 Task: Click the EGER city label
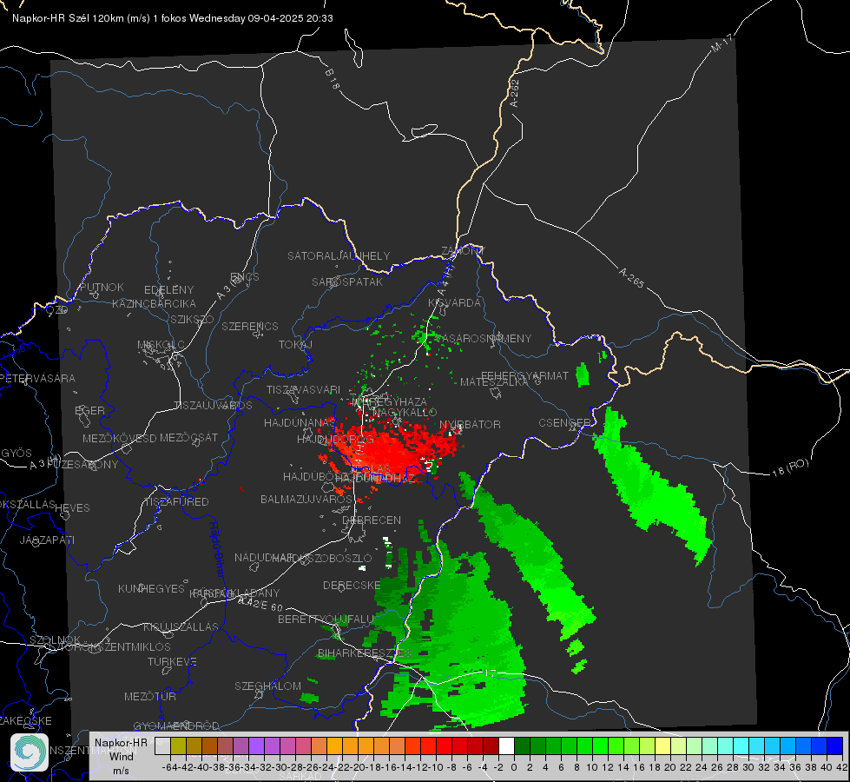click(89, 411)
